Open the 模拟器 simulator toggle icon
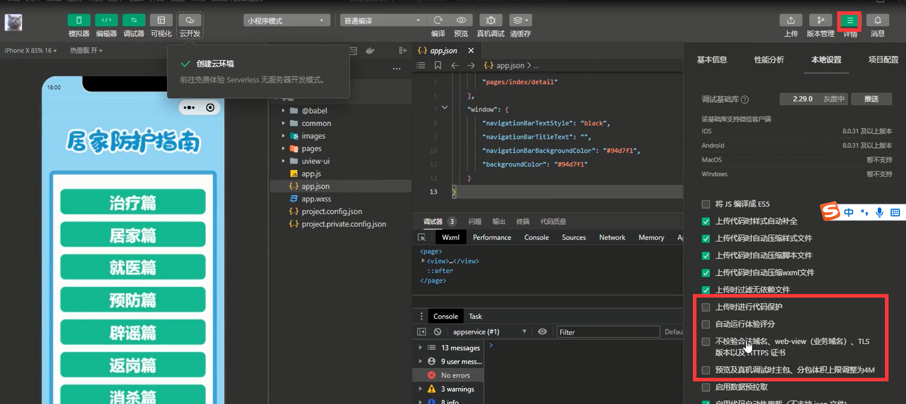Viewport: 906px width, 404px height. click(79, 21)
